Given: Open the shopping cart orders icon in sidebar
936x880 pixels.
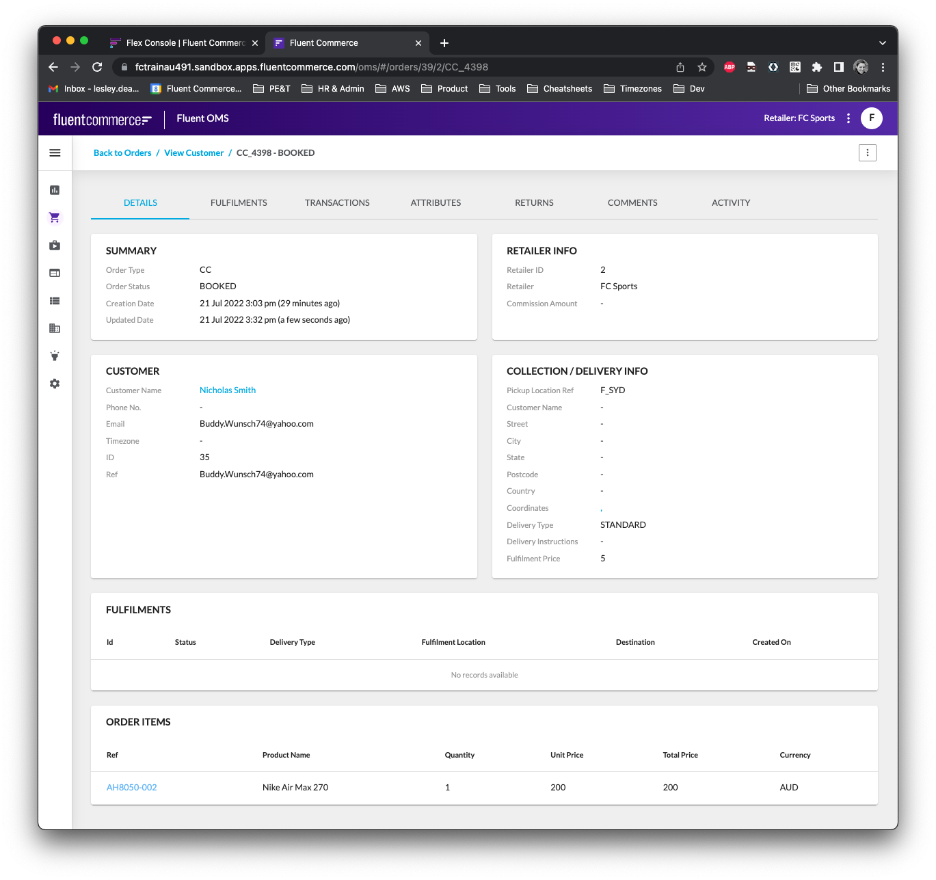Looking at the screenshot, I should pyautogui.click(x=55, y=217).
